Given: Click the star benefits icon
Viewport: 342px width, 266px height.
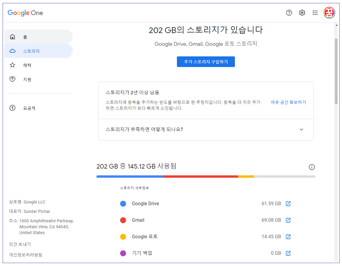Looking at the screenshot, I should (x=12, y=65).
